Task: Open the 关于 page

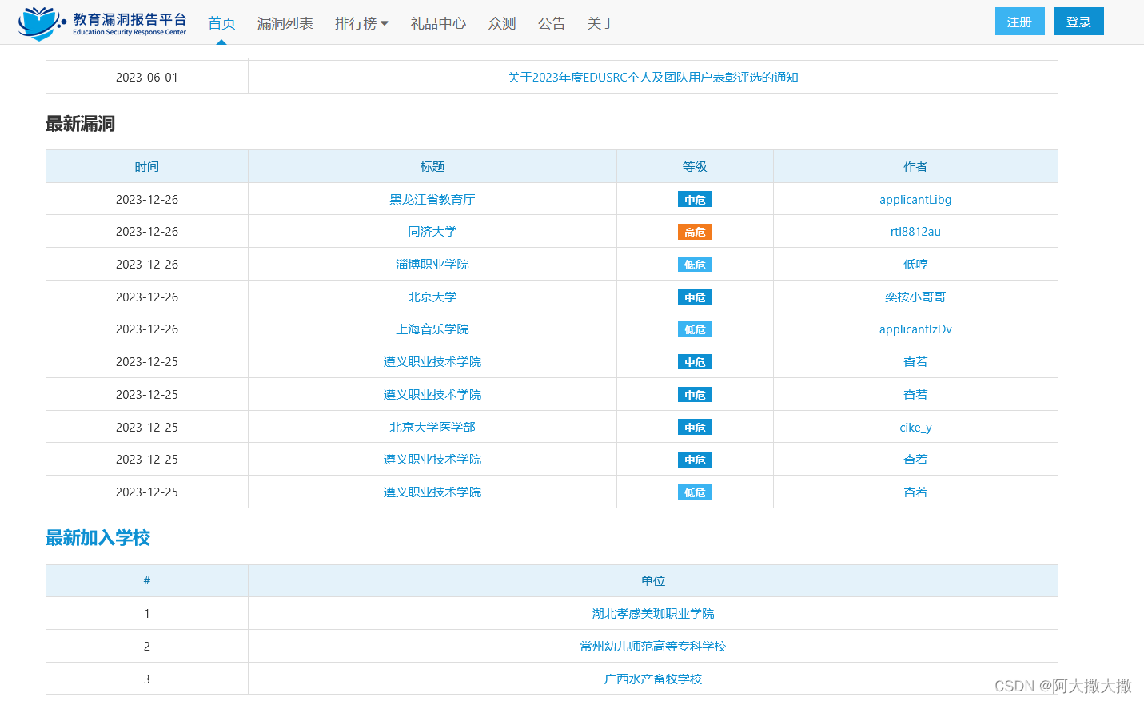Action: (601, 23)
